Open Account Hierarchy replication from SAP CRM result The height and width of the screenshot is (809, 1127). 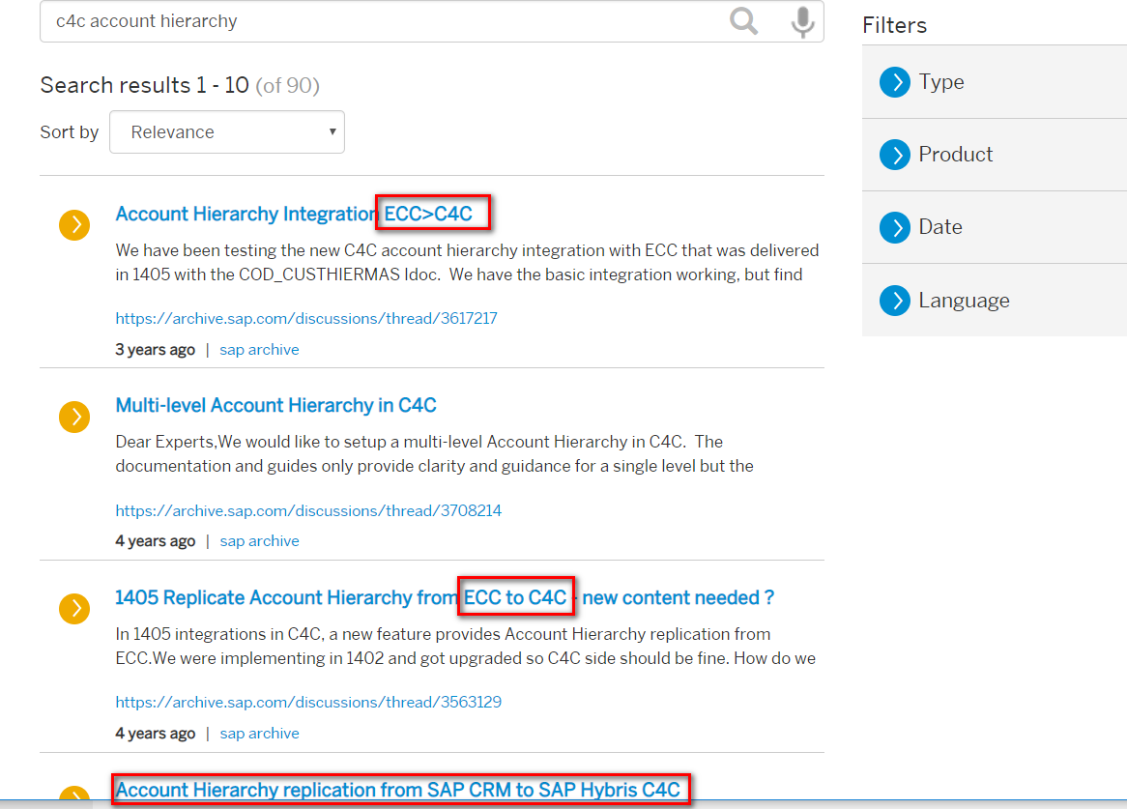tap(397, 790)
